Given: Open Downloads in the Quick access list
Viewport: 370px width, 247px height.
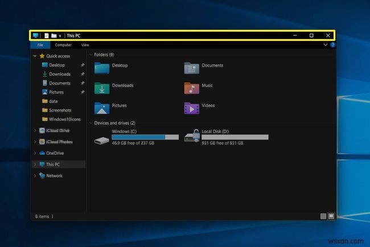Looking at the screenshot, I should (x=60, y=74).
